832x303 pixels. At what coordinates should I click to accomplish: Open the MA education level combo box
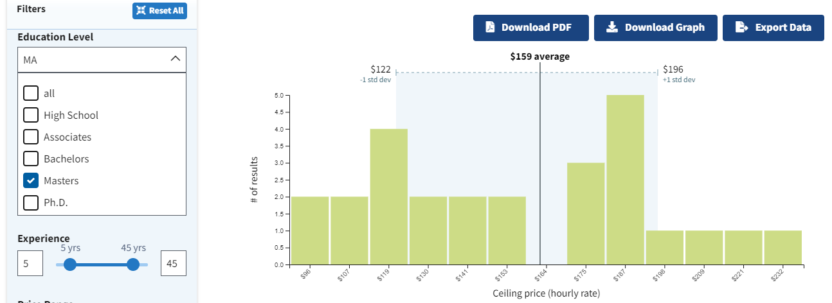[x=102, y=60]
